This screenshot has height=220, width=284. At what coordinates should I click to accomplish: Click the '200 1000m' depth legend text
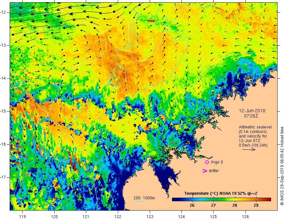point(144,198)
